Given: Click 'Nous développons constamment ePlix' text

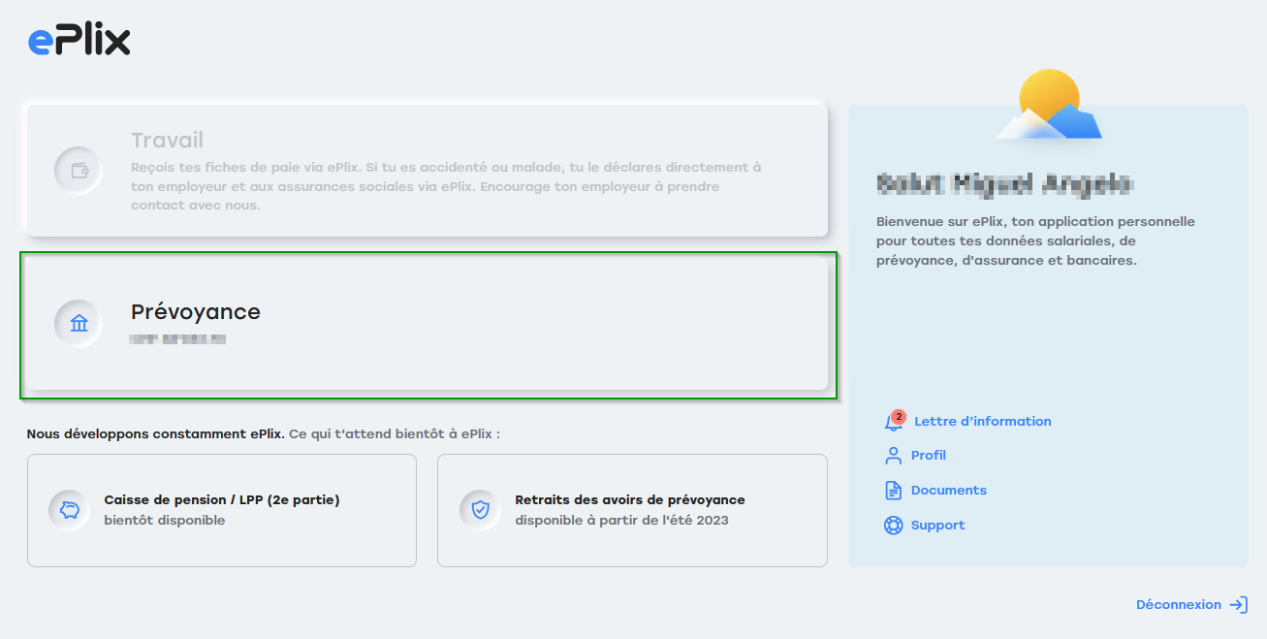Looking at the screenshot, I should 156,434.
